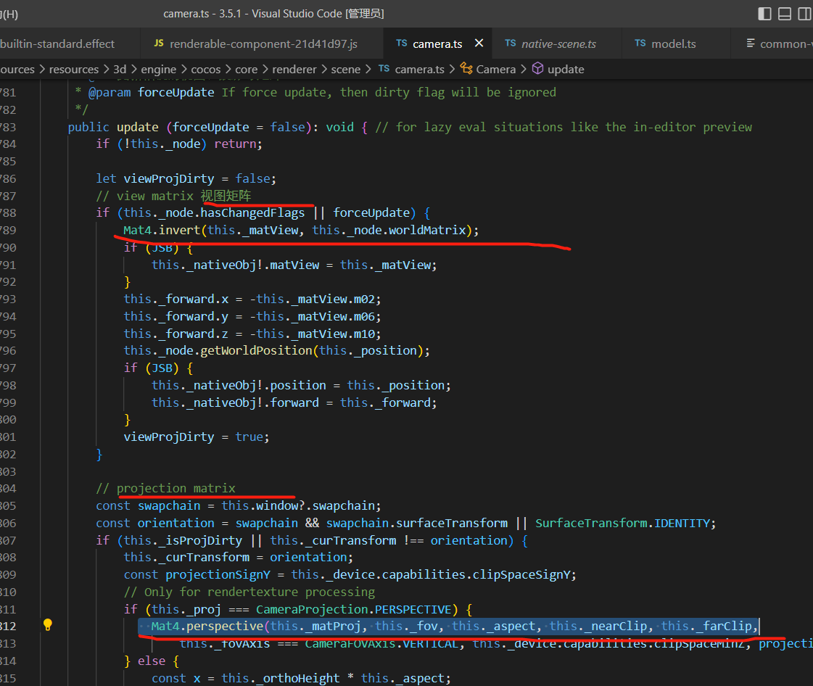Screen dimensions: 813x686
Task: Click the lightbulb code action icon
Action: pyautogui.click(x=48, y=625)
